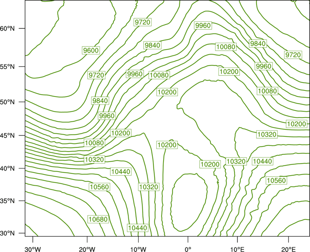Screen dimensions: 310x252
Task: Select the 45°N latitude tick label
Action: point(7,135)
